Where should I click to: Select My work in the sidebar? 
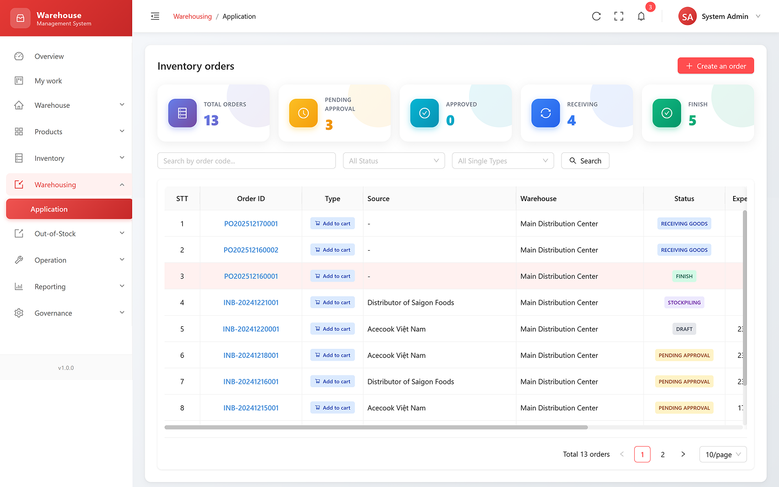48,81
